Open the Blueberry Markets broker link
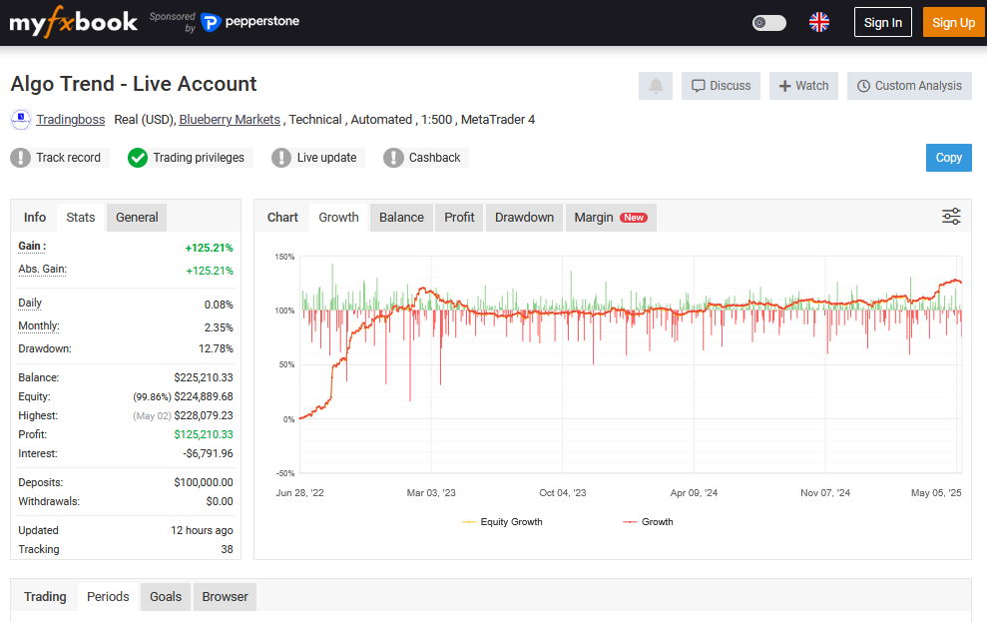 click(230, 120)
